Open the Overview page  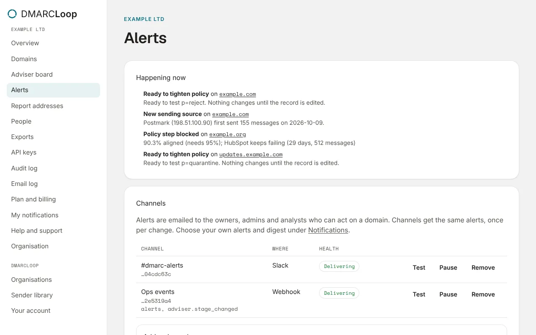53,43
